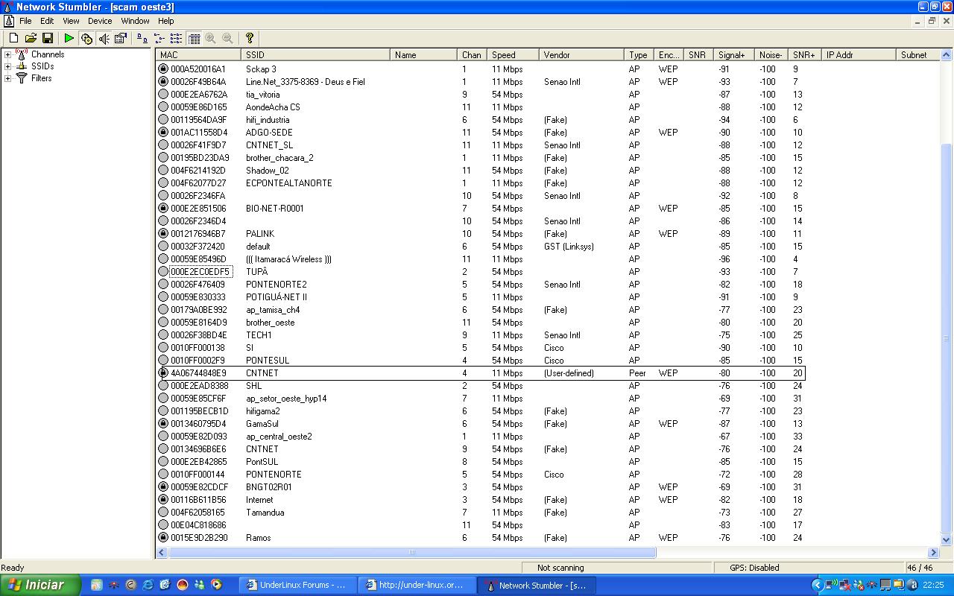Screen dimensions: 954x596
Task: Select Filters in the tree pane
Action: (42, 78)
